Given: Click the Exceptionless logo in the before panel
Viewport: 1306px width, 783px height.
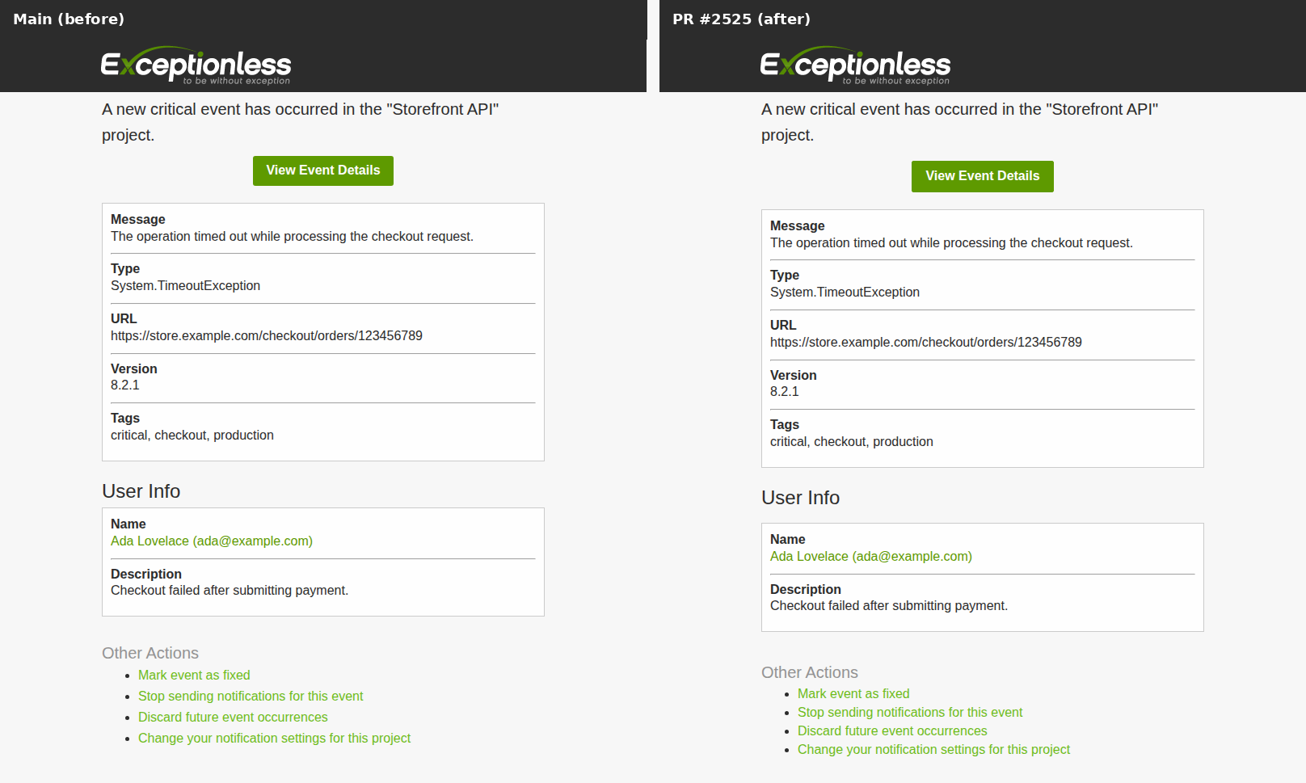Looking at the screenshot, I should click(196, 65).
